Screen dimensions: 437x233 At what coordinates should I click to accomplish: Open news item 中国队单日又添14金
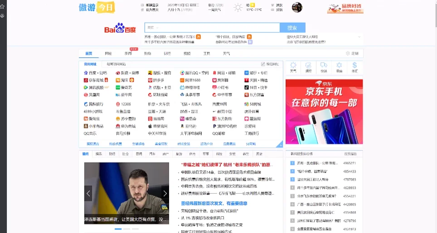click(221, 172)
